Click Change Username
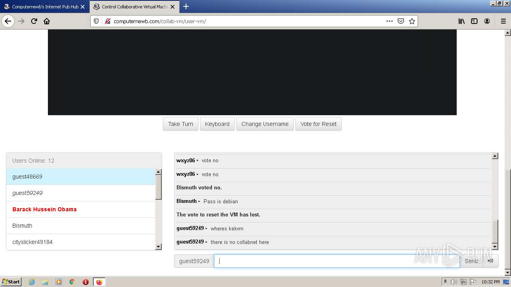 (265, 124)
